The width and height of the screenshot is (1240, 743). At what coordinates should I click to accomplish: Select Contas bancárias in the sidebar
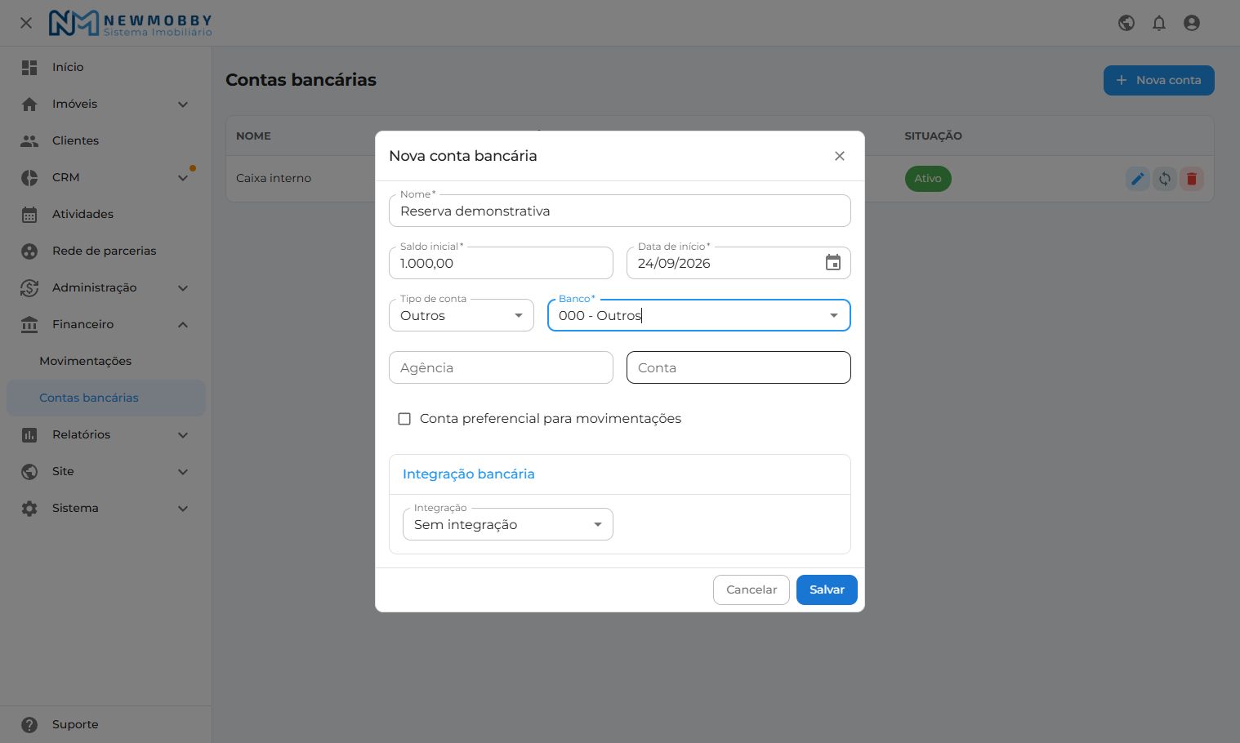coord(106,398)
